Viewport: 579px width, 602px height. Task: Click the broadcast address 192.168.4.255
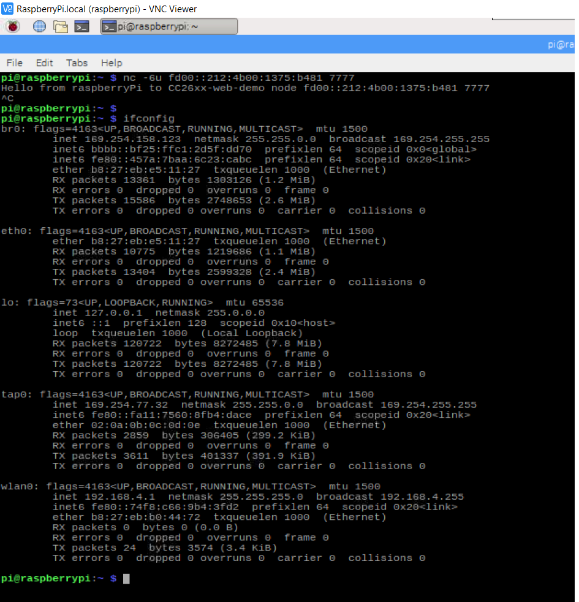coord(422,497)
